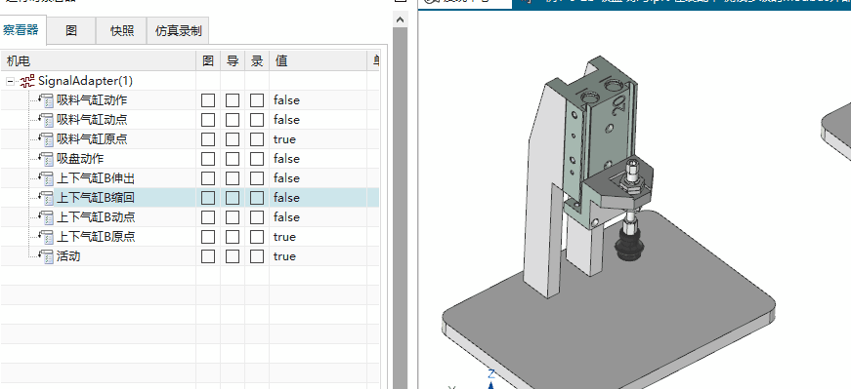851x389 pixels.
Task: Select the 上下气缸B动点 signal icon
Action: (47, 217)
